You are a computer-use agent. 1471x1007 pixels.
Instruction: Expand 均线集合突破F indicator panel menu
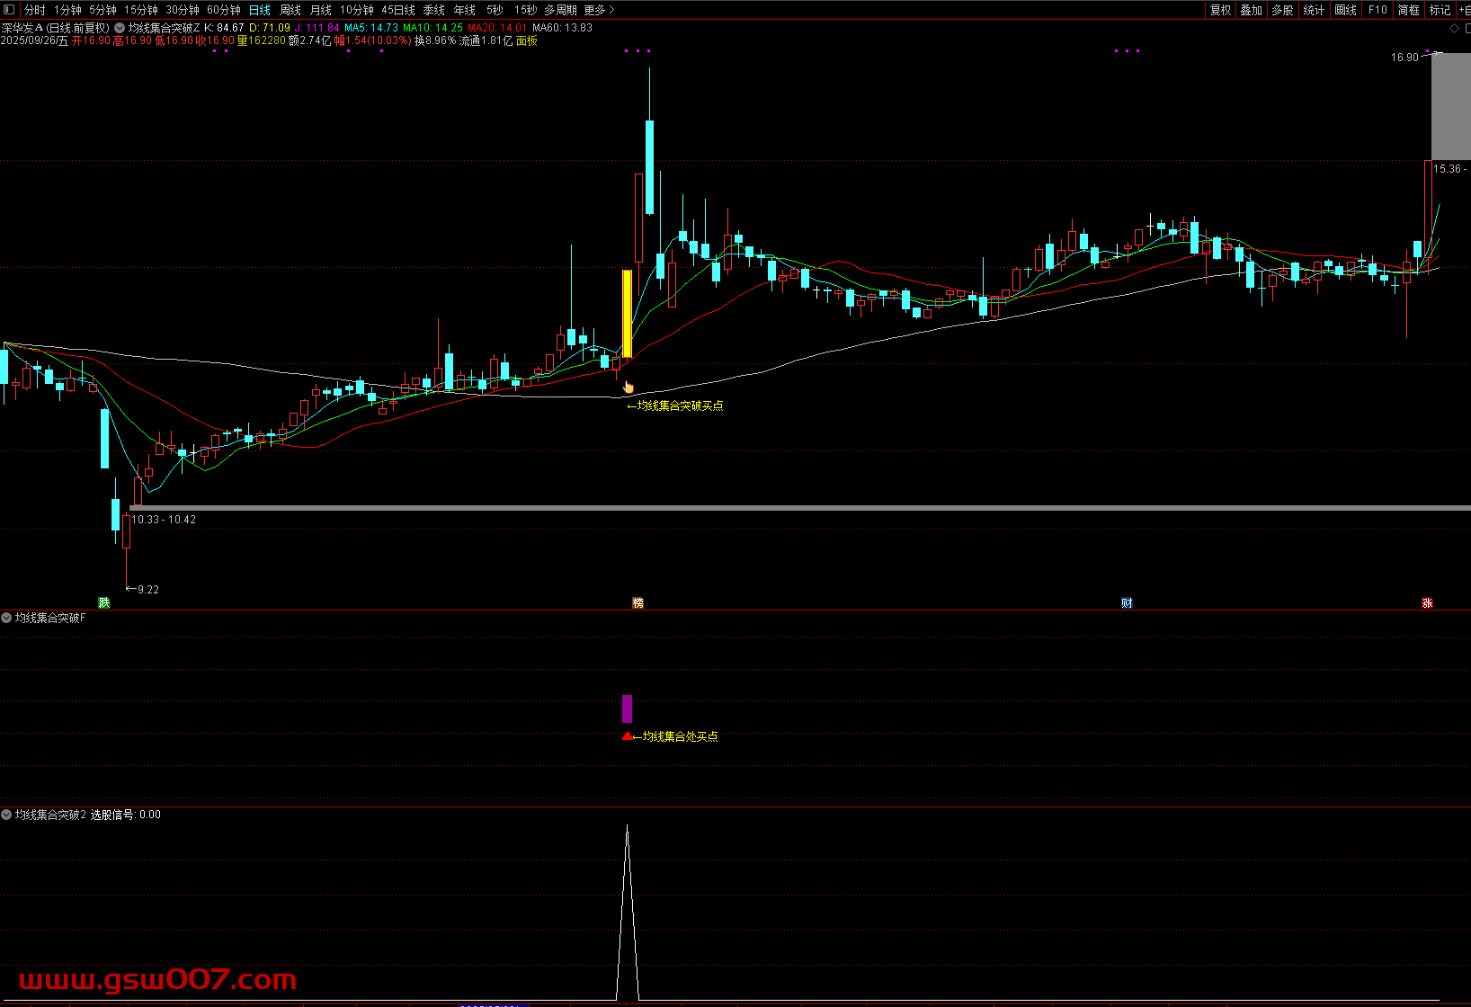[x=6, y=618]
